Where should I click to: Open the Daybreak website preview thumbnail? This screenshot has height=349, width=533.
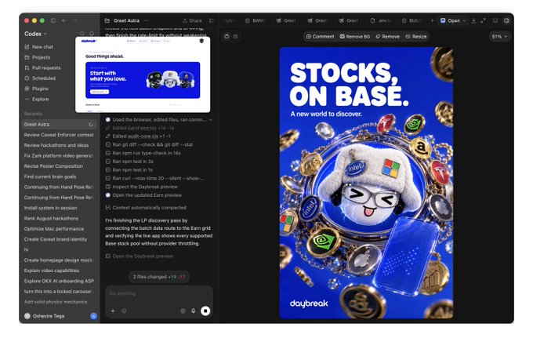143,75
